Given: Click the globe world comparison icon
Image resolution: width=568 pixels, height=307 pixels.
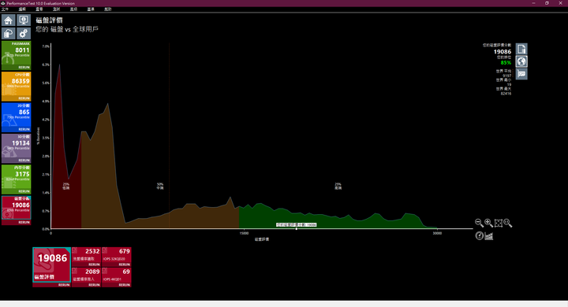Looking at the screenshot, I should [521, 61].
